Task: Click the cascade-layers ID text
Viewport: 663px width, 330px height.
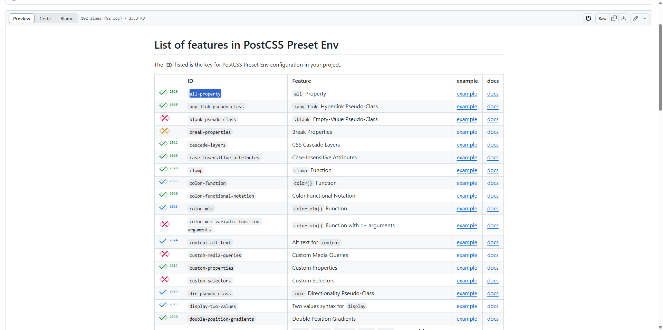Action: point(208,145)
